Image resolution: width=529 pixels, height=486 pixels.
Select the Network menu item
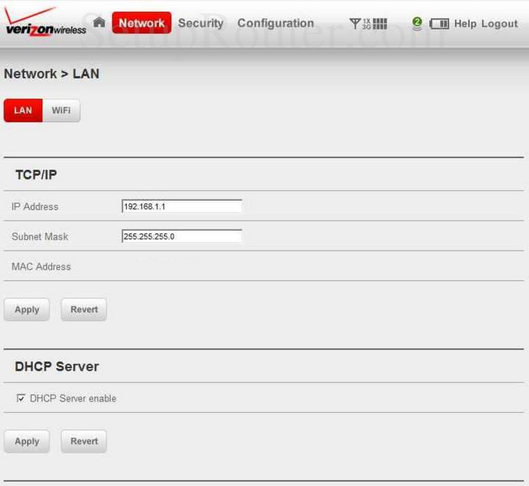[x=142, y=22]
